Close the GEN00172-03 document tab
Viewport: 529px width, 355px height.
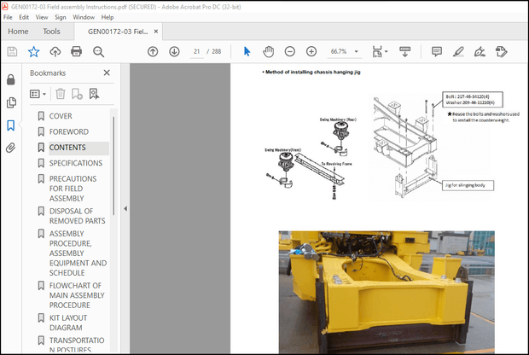156,32
